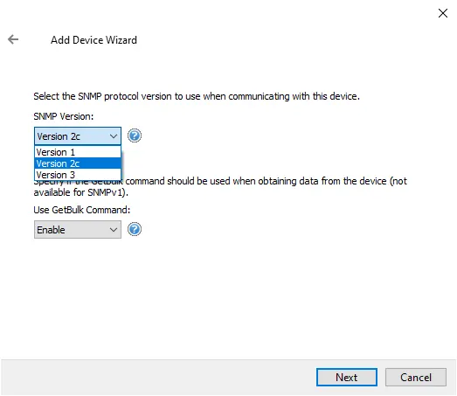Proceed with the Next button
Screen dimensions: 457x396
pos(347,378)
